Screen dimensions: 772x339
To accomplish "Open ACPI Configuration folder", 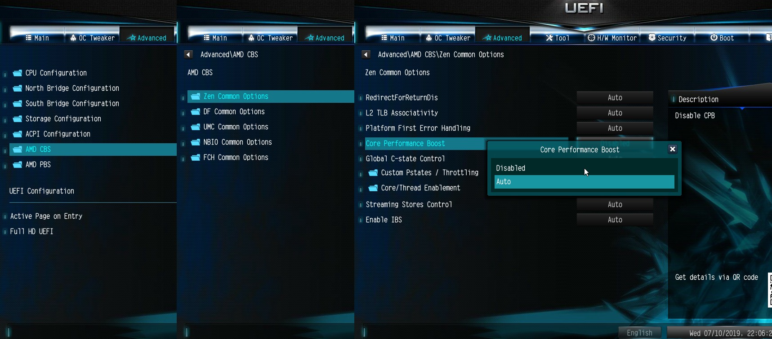I will coord(51,134).
